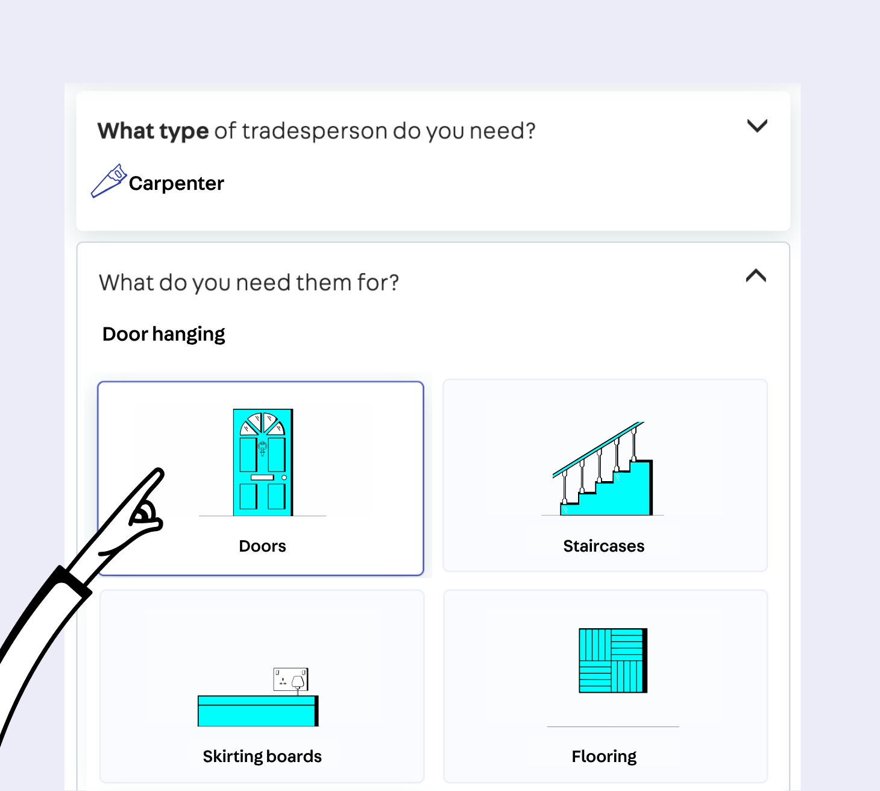The width and height of the screenshot is (880, 791).
Task: Click the carpenter saw icon
Action: click(108, 181)
